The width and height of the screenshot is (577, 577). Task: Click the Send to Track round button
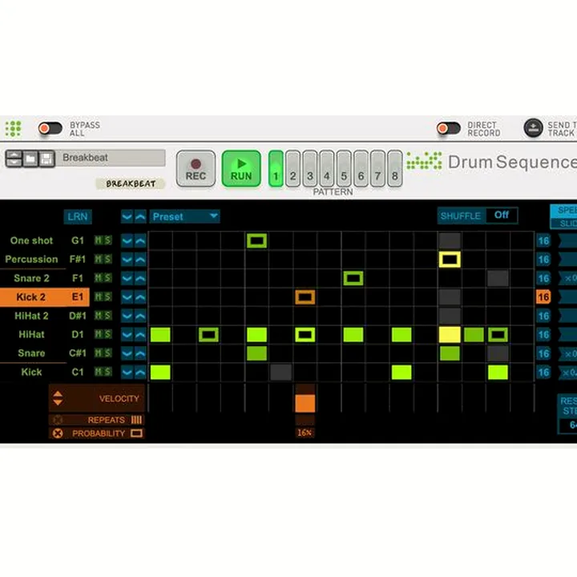533,128
